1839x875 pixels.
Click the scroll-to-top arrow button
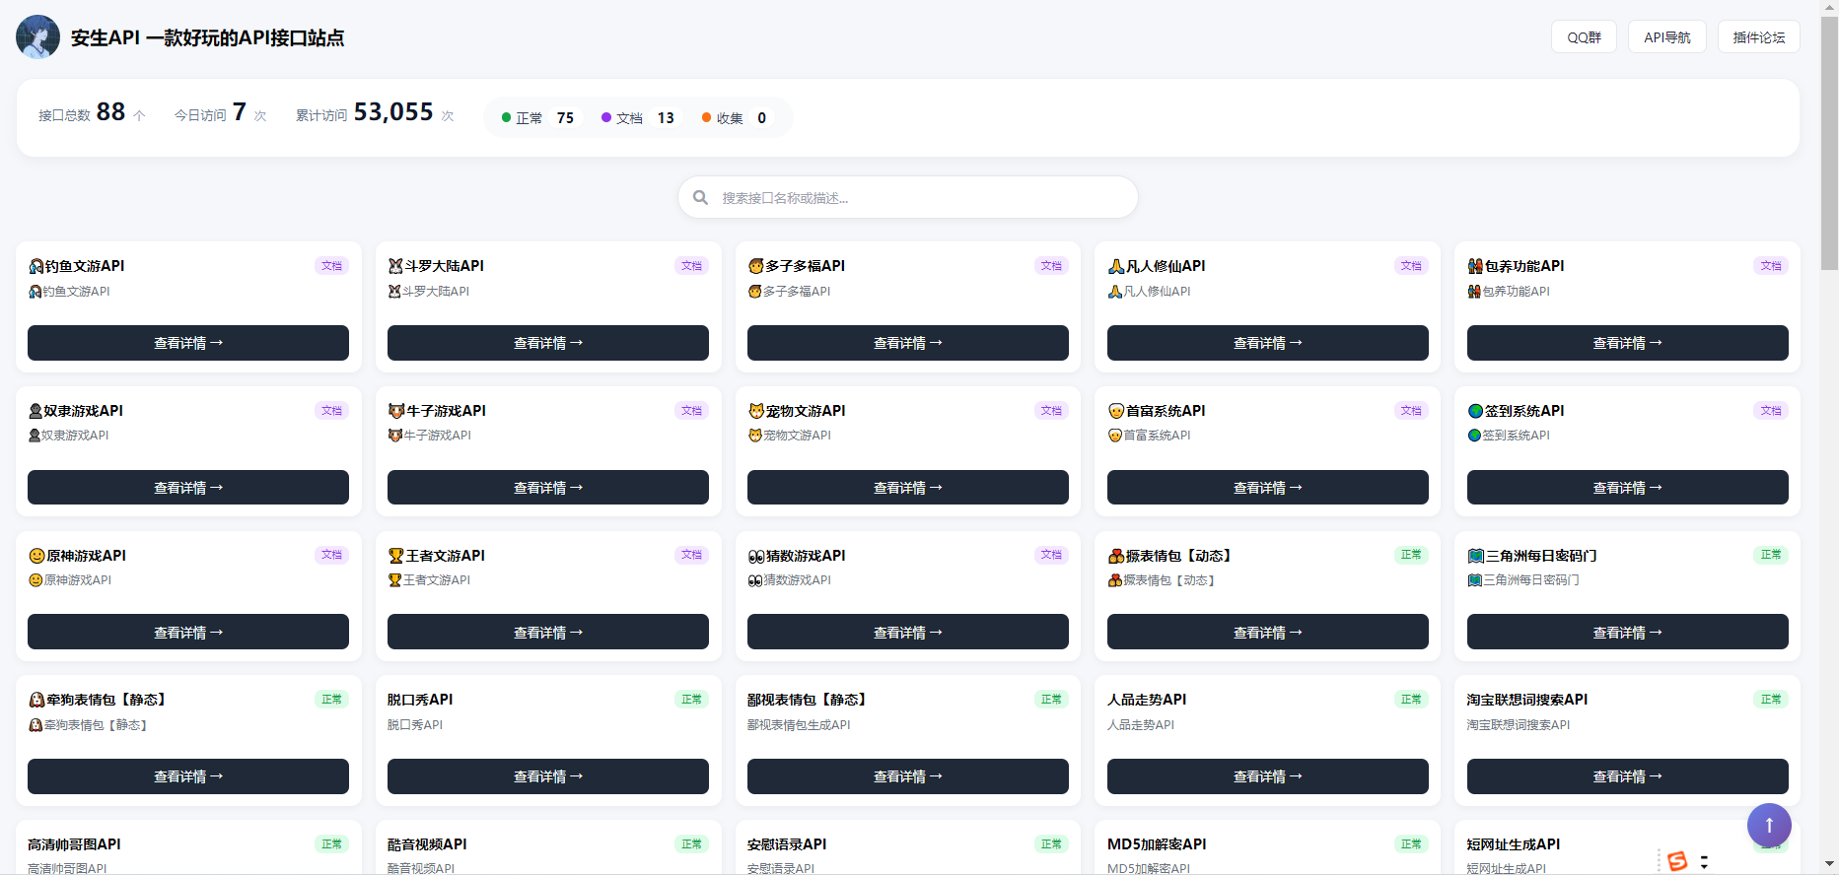[1769, 825]
